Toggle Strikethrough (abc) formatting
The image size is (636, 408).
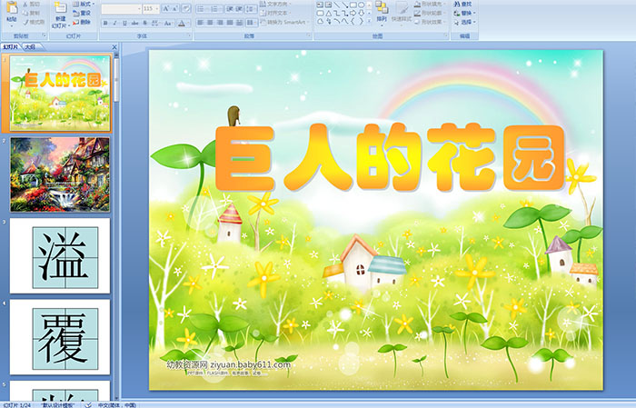pos(134,23)
